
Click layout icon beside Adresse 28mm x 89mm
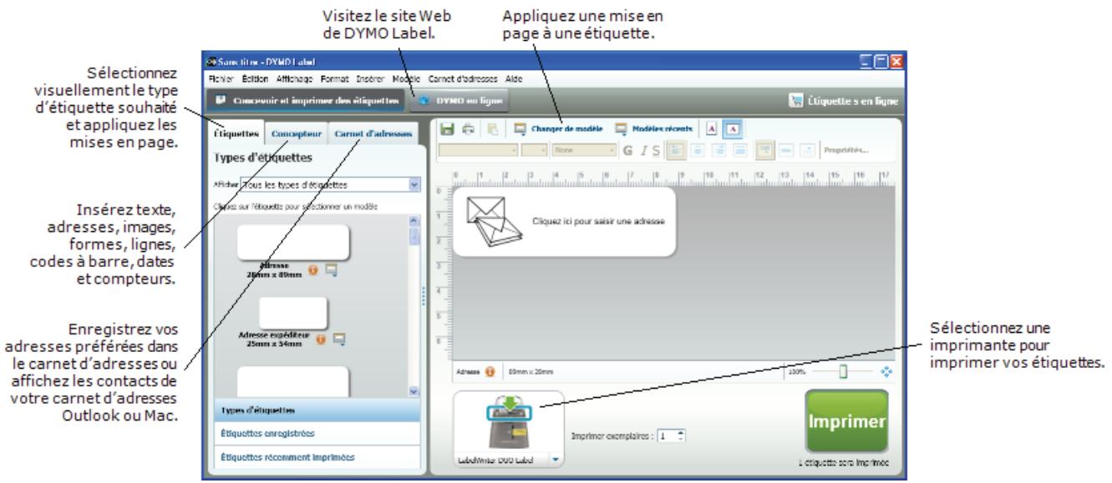[331, 270]
